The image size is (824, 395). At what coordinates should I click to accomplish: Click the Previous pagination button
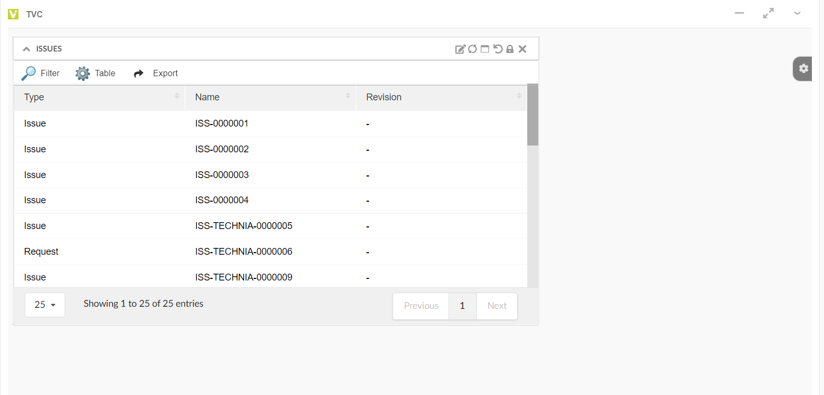[x=421, y=306]
